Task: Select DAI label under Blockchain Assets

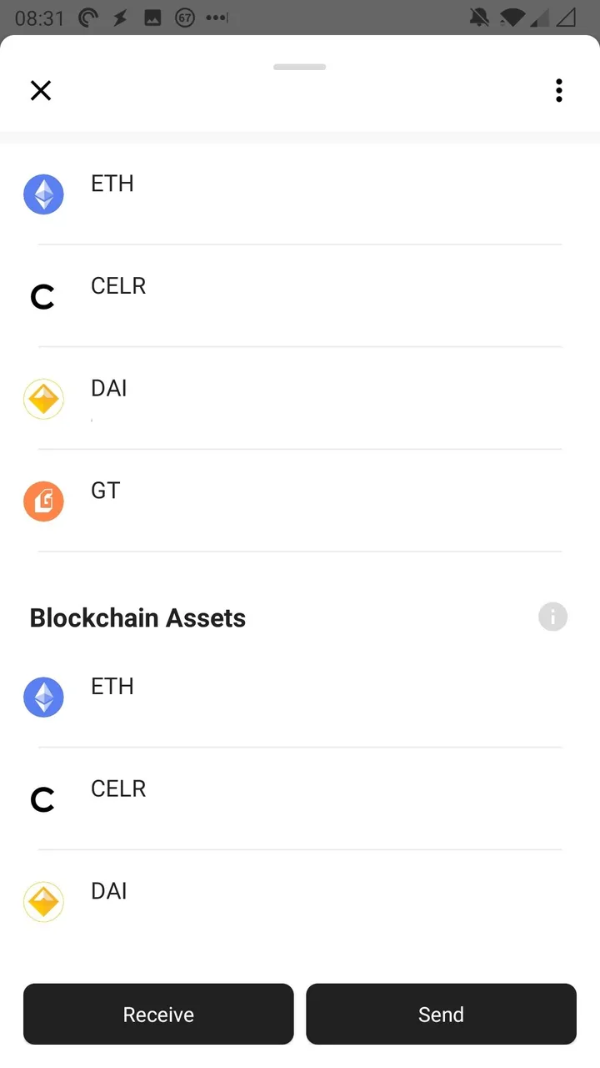Action: pos(109,891)
